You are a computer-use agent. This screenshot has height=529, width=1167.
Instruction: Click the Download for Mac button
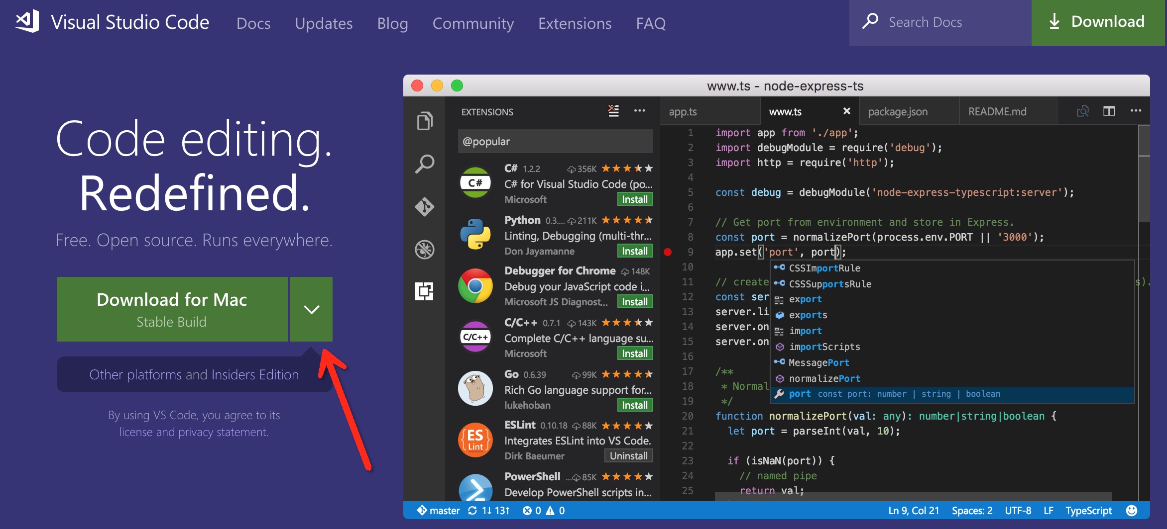coord(172,309)
